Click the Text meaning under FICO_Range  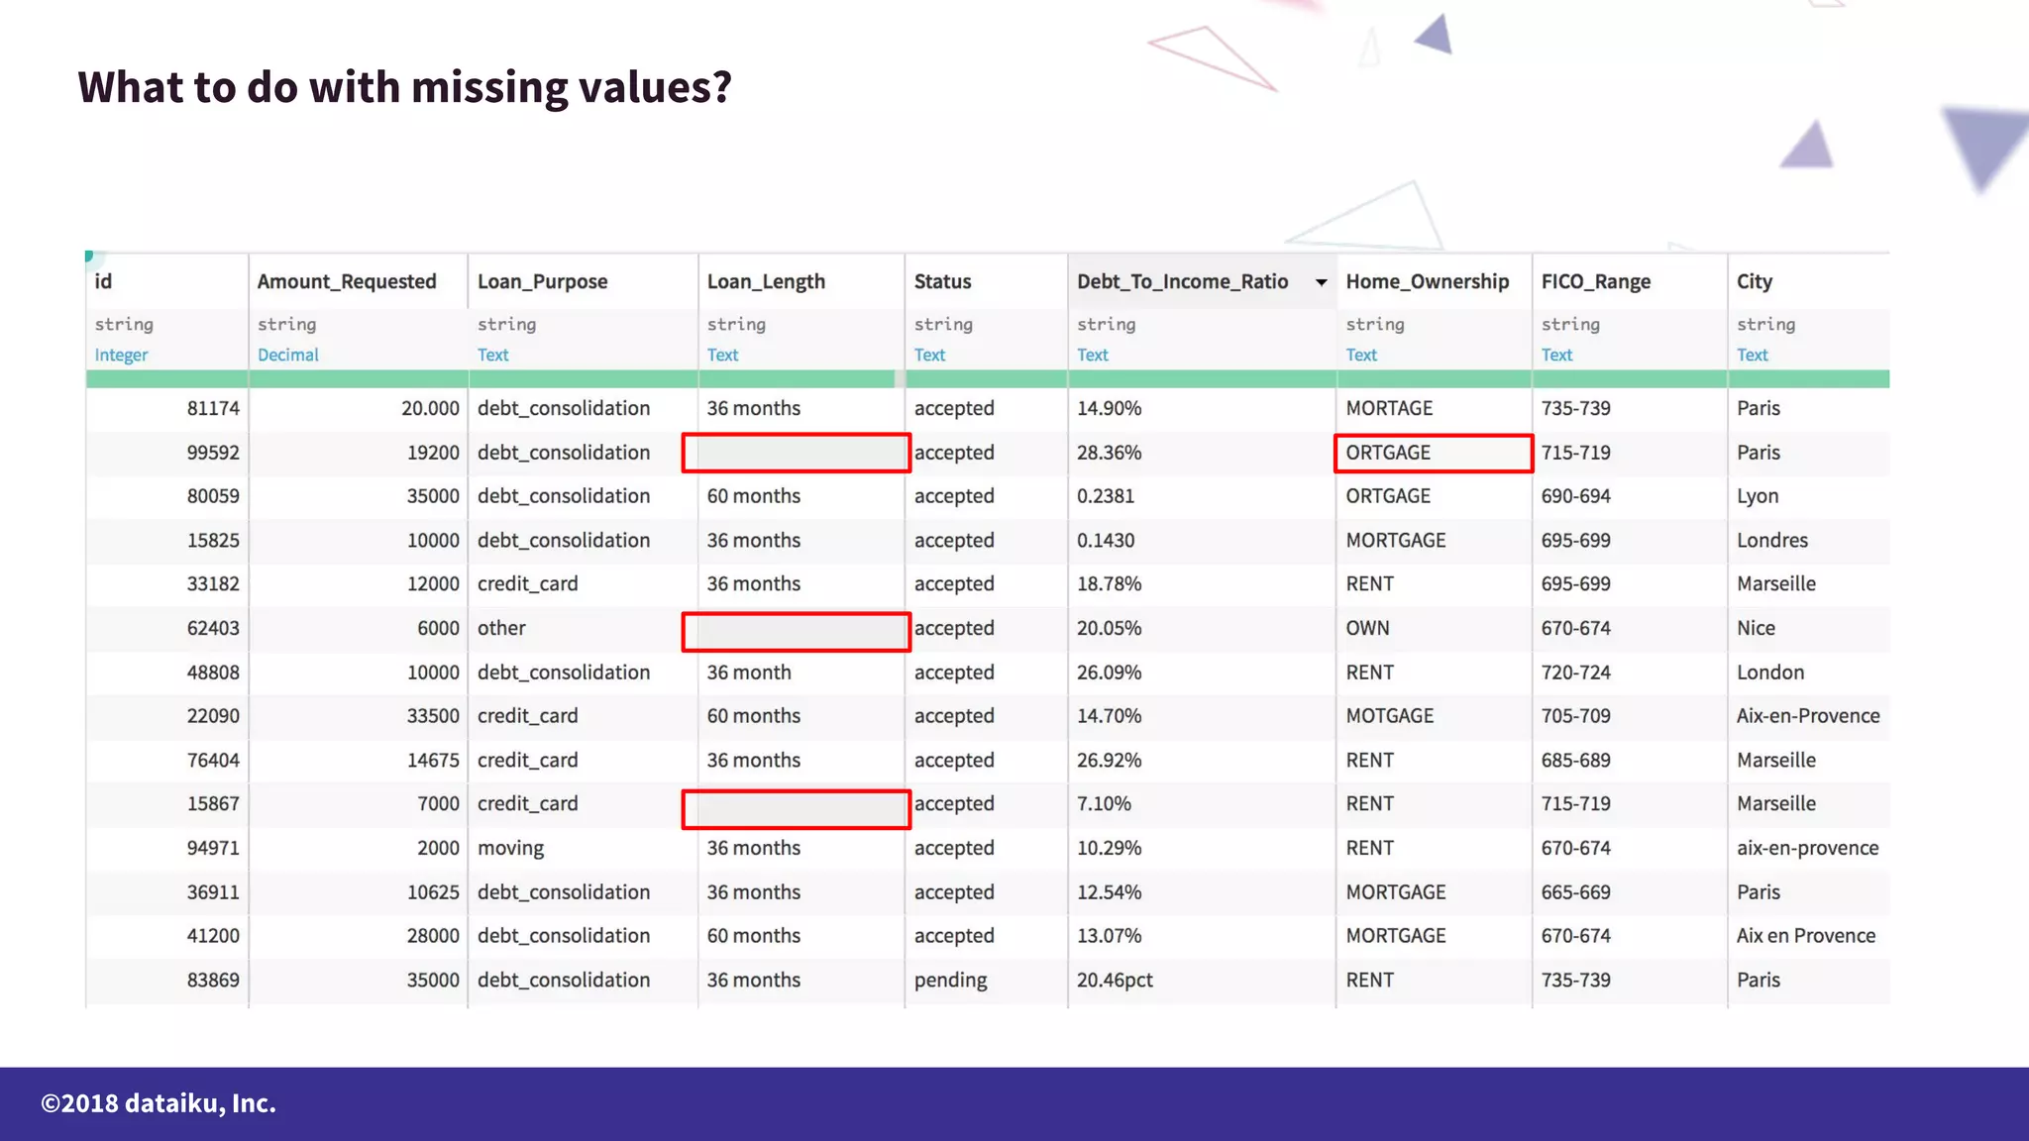pyautogui.click(x=1556, y=355)
